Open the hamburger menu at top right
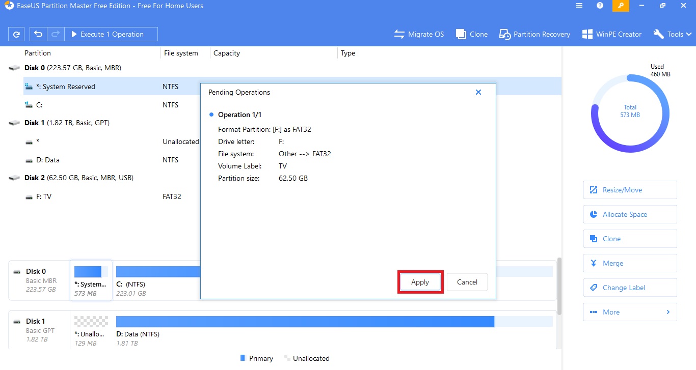The width and height of the screenshot is (696, 370). click(578, 6)
